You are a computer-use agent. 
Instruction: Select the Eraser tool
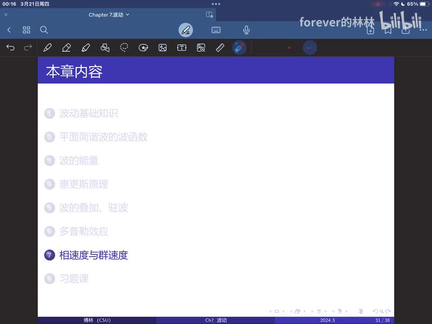[x=67, y=48]
